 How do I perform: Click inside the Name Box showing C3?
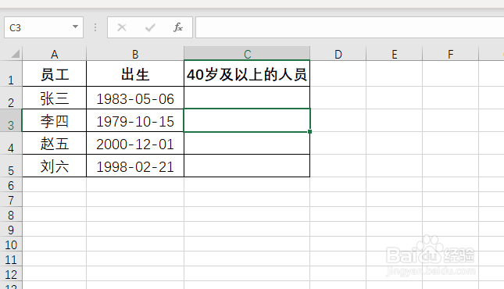coord(38,27)
